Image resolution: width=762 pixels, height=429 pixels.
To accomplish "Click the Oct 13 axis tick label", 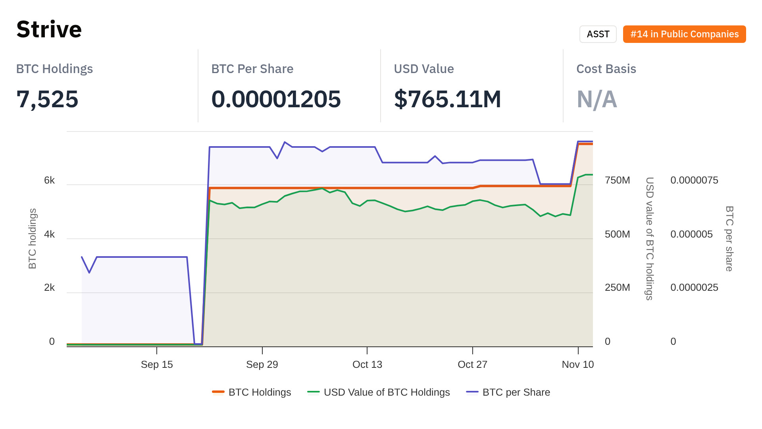I will 367,364.
